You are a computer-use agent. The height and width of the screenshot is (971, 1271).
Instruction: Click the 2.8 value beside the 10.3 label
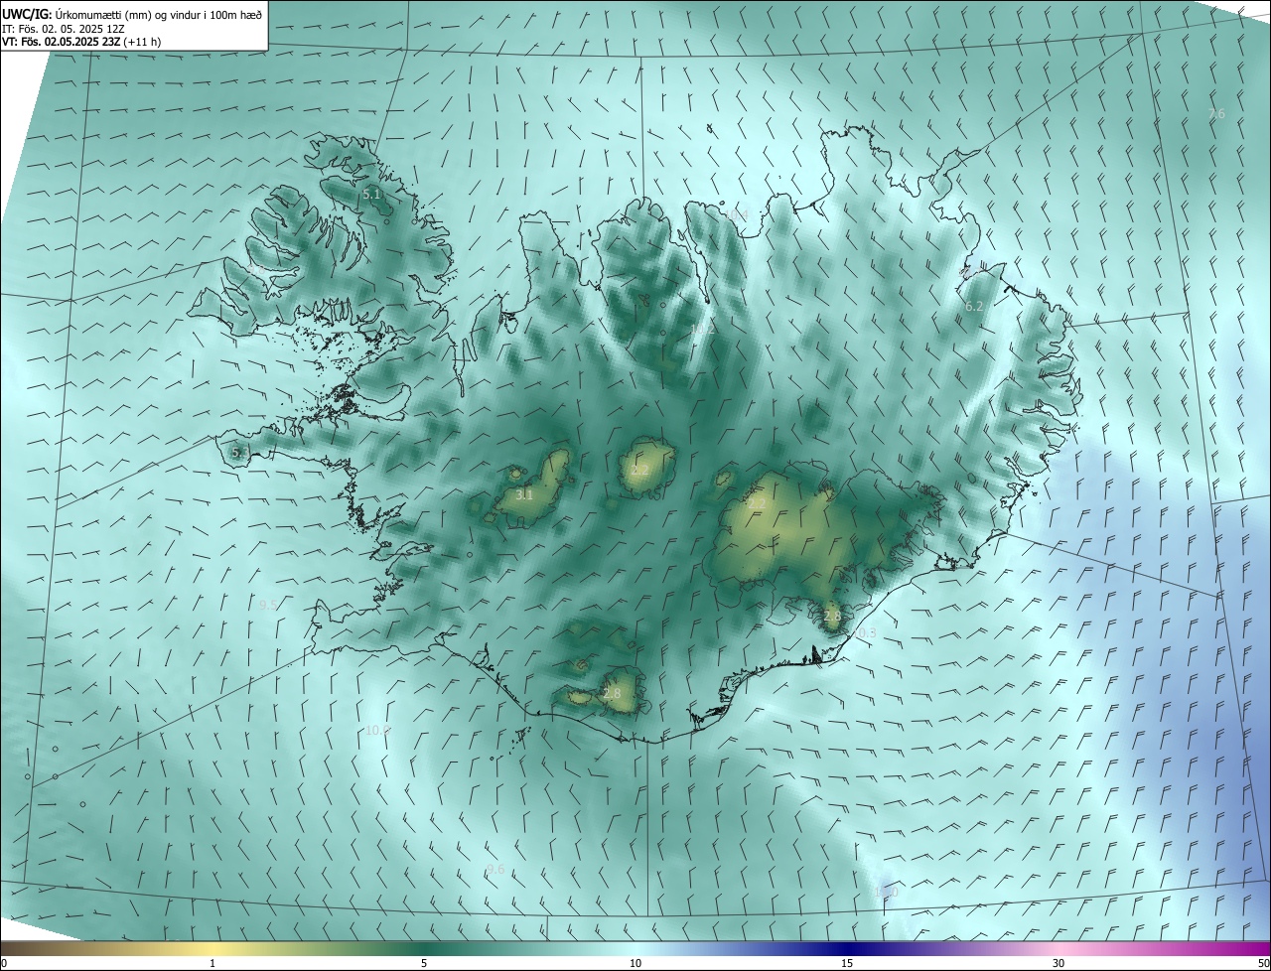tap(832, 617)
